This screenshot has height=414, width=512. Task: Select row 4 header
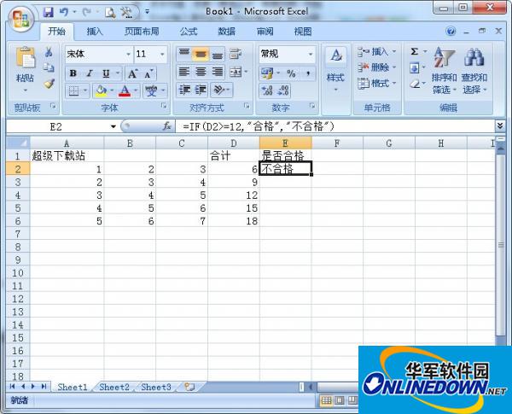(18, 195)
